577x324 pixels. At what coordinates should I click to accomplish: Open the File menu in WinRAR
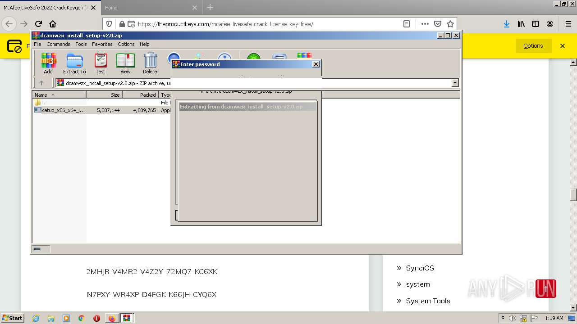tap(37, 44)
